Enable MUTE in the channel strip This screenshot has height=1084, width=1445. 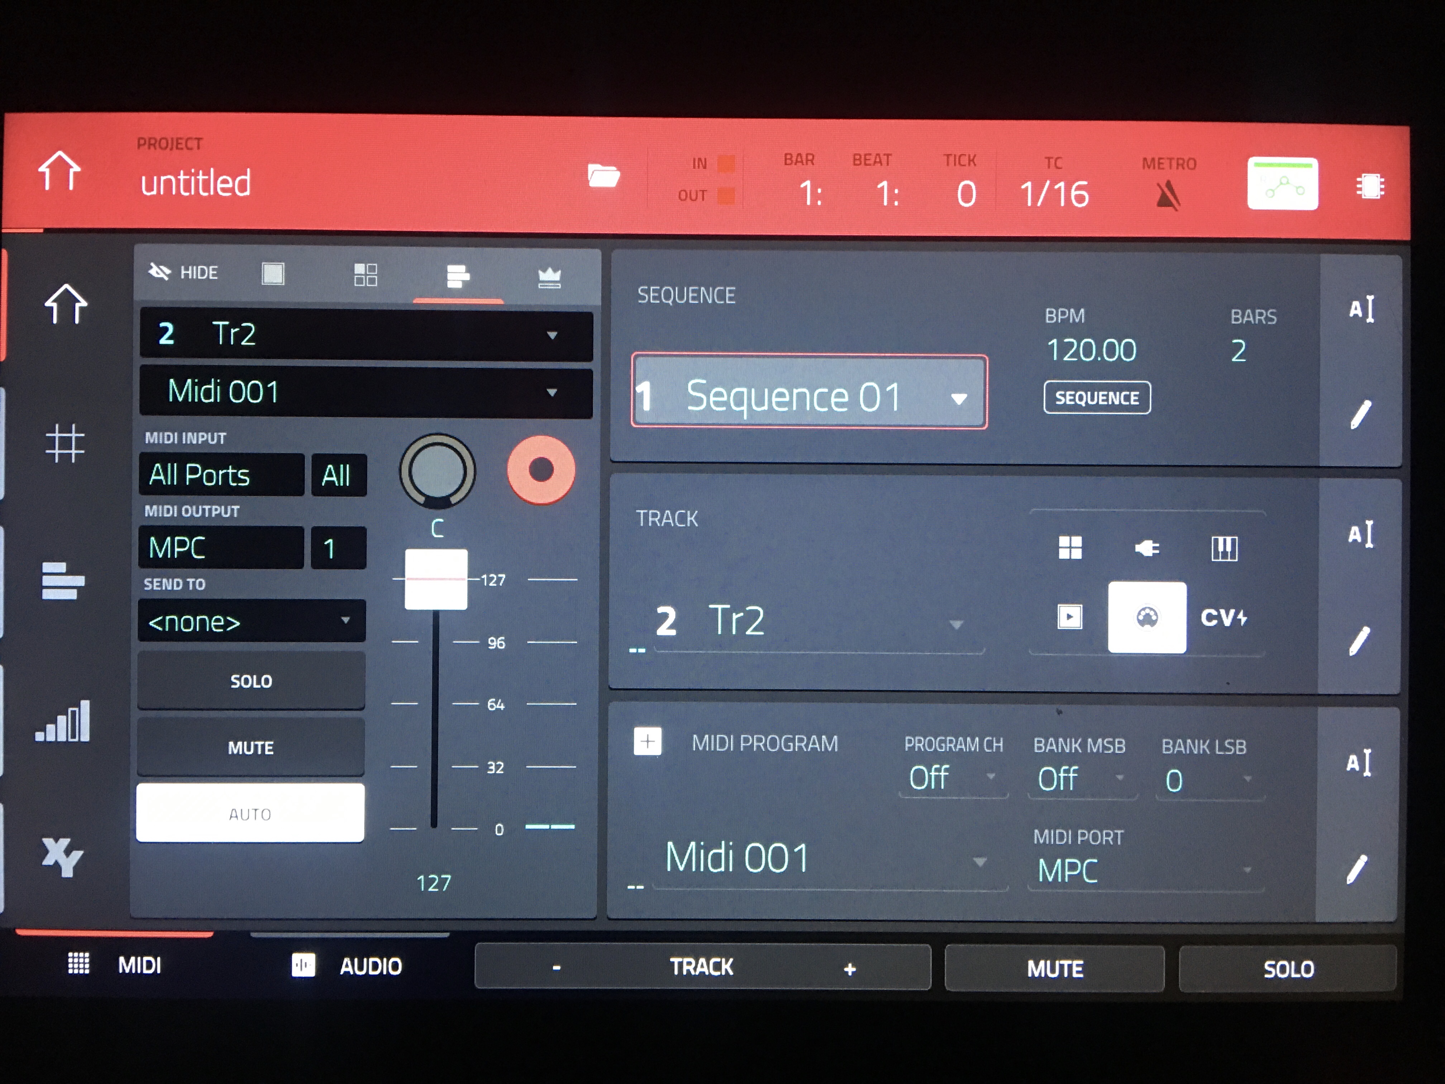[x=251, y=747]
